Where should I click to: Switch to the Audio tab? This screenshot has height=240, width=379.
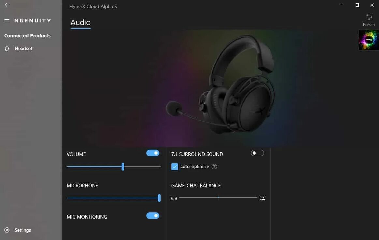tap(80, 22)
